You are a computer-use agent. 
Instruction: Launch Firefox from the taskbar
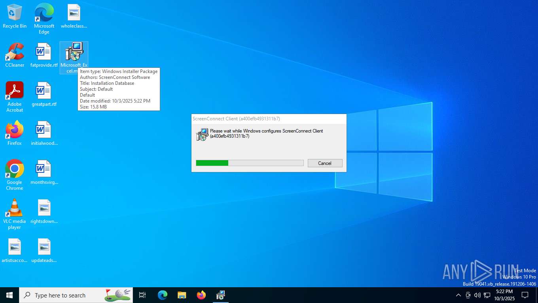point(201,295)
